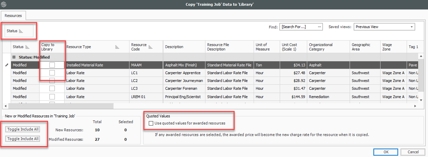Check Copy to Library for the LC1 row

click(52, 73)
